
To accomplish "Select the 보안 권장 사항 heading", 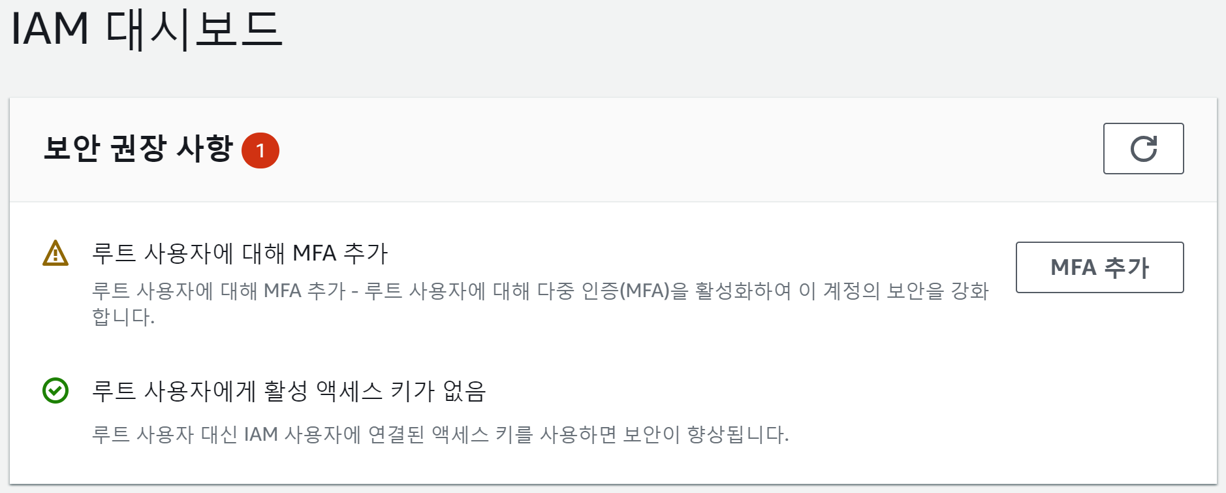I will coord(138,148).
